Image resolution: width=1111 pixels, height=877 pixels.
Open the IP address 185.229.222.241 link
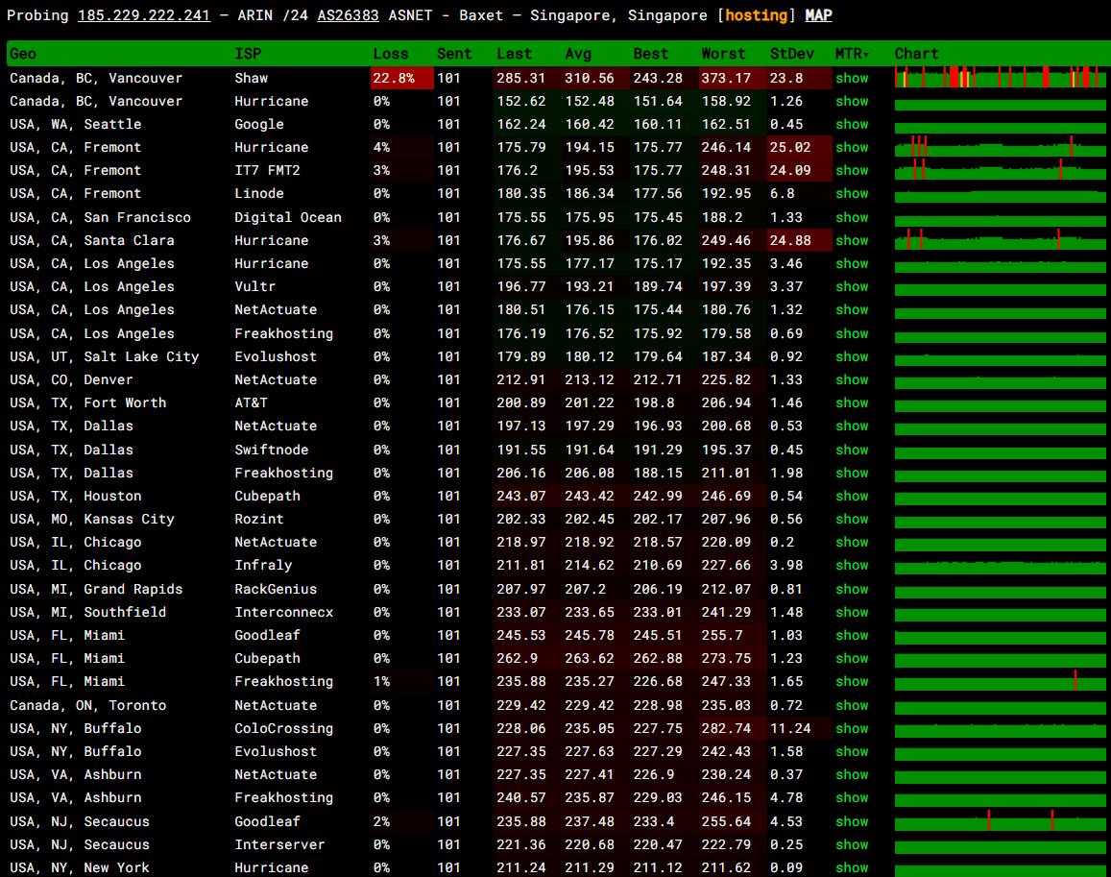[144, 14]
